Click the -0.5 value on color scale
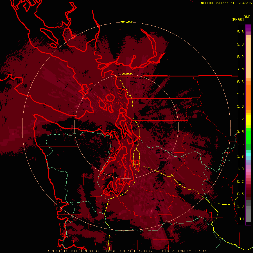Viewport: 253px width, 253px height. click(x=239, y=194)
